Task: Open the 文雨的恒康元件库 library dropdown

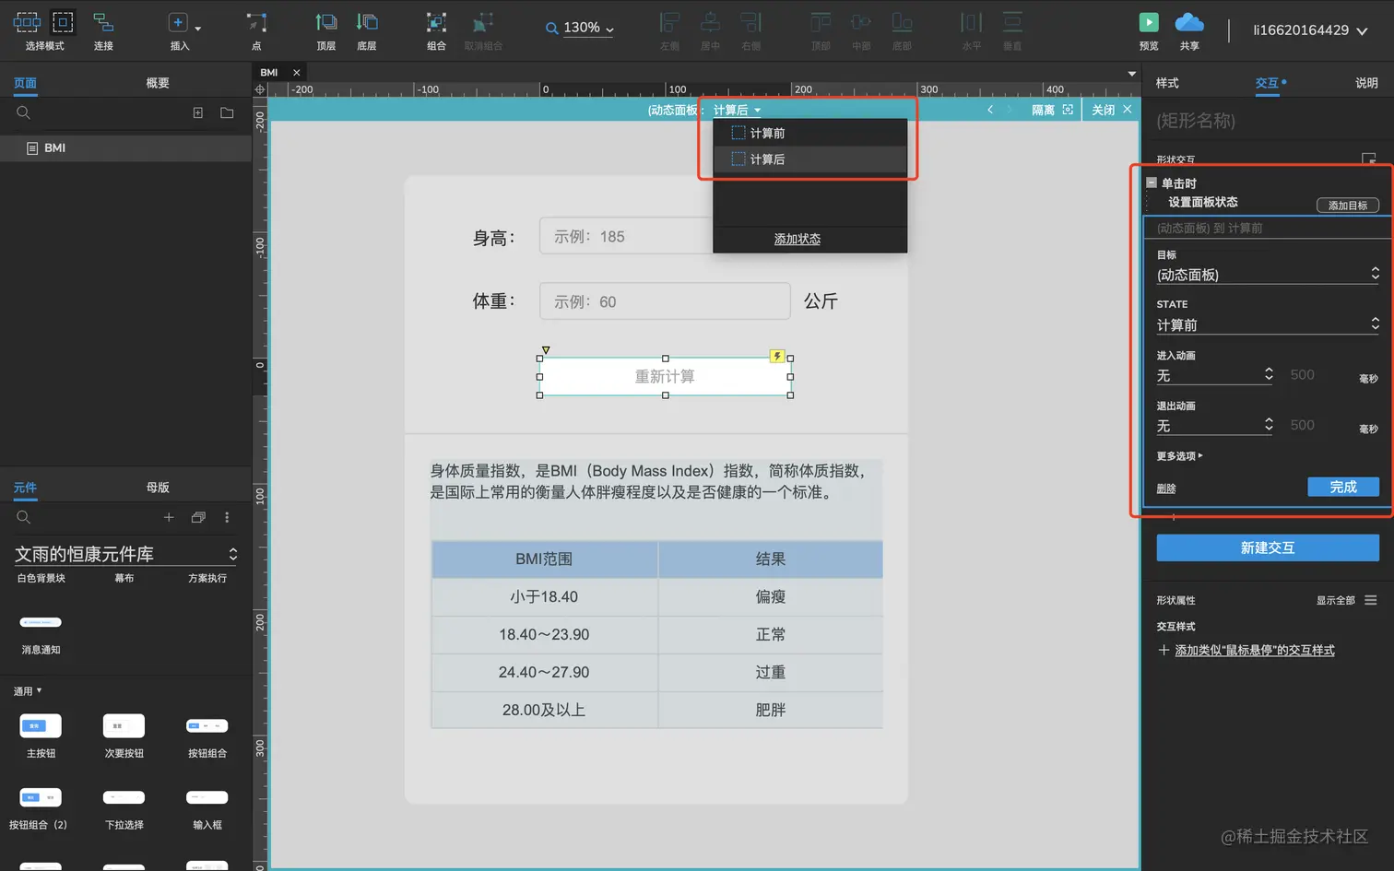Action: [x=126, y=554]
